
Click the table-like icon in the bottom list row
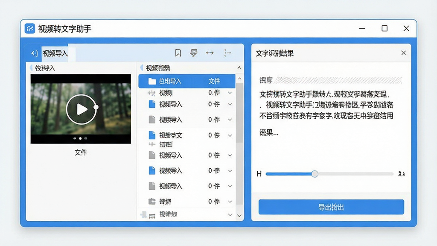[x=152, y=216]
